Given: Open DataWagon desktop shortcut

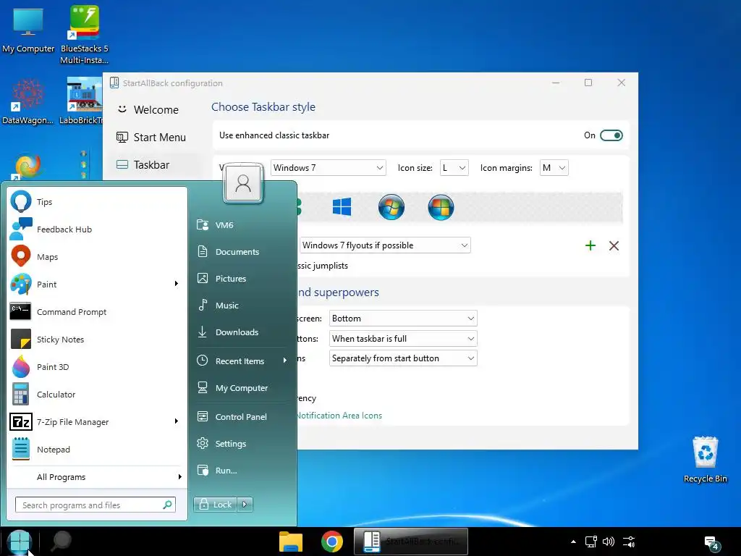Looking at the screenshot, I should point(27,101).
